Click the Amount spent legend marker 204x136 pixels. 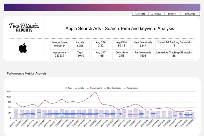click(87, 88)
